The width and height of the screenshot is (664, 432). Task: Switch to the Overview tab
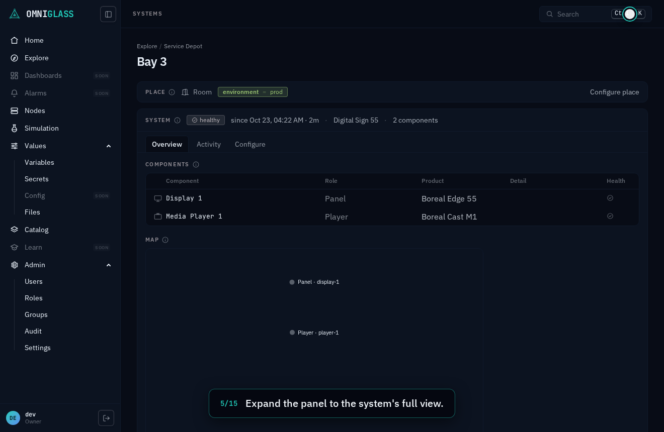click(167, 144)
